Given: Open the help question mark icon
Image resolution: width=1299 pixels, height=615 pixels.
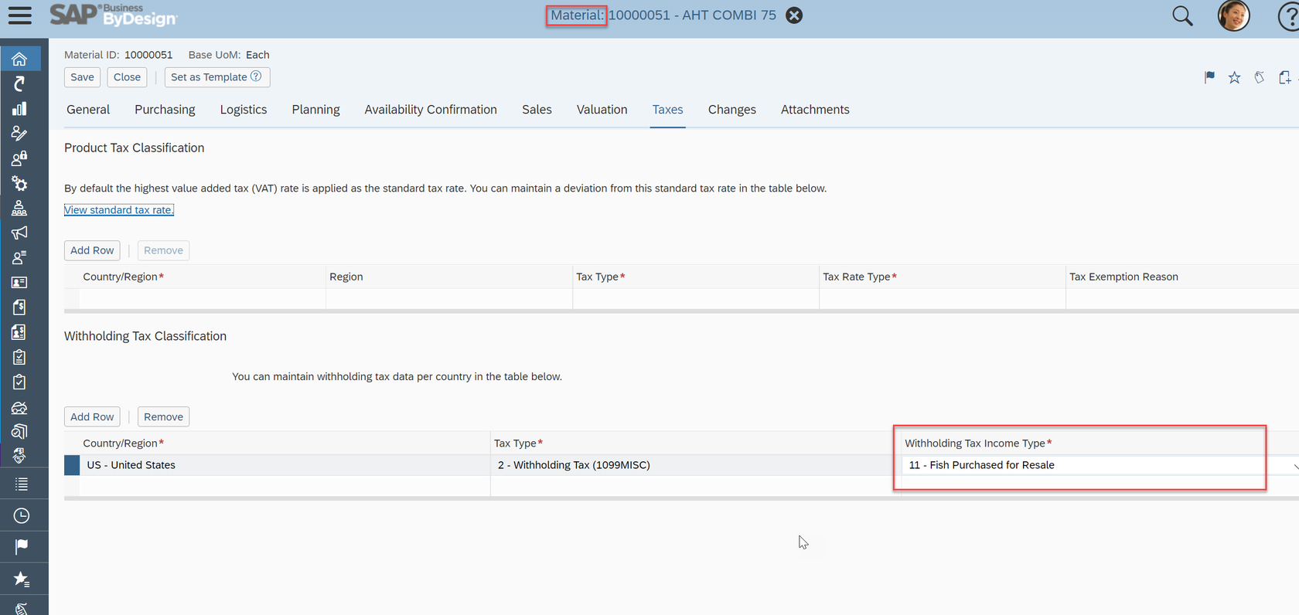Looking at the screenshot, I should click(x=1288, y=16).
